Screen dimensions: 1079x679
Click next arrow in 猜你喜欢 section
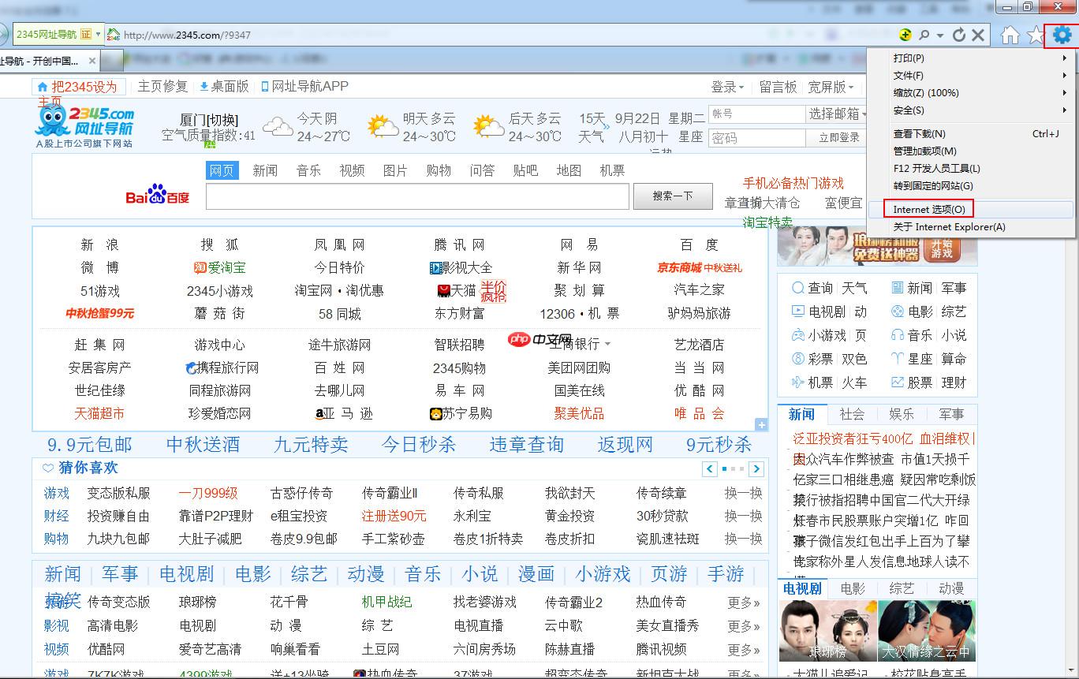[756, 469]
